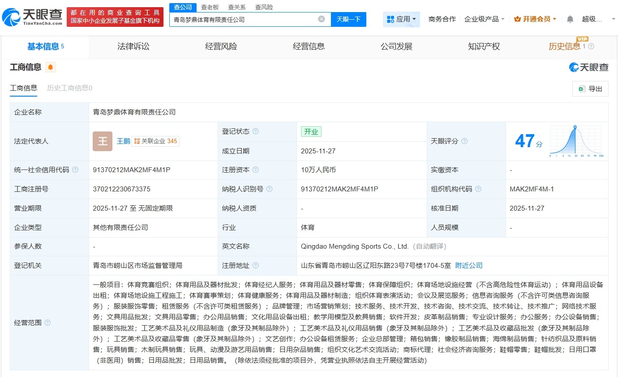This screenshot has height=377, width=618.
Task: Click the 关联企业 345 link
Action: [x=156, y=141]
